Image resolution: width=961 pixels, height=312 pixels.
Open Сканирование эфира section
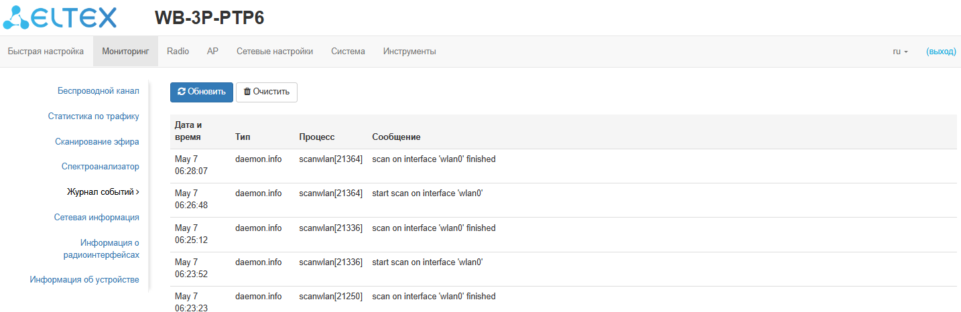coord(97,141)
